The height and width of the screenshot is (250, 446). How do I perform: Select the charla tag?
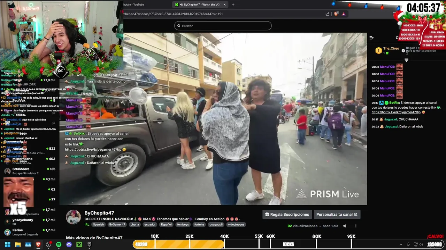135,225
